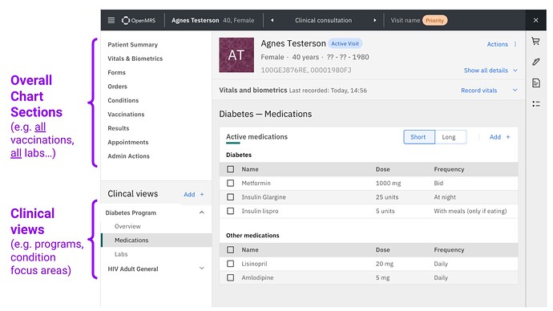This screenshot has height=311, width=553.
Task: Open the Vaccinations section
Action: [126, 115]
